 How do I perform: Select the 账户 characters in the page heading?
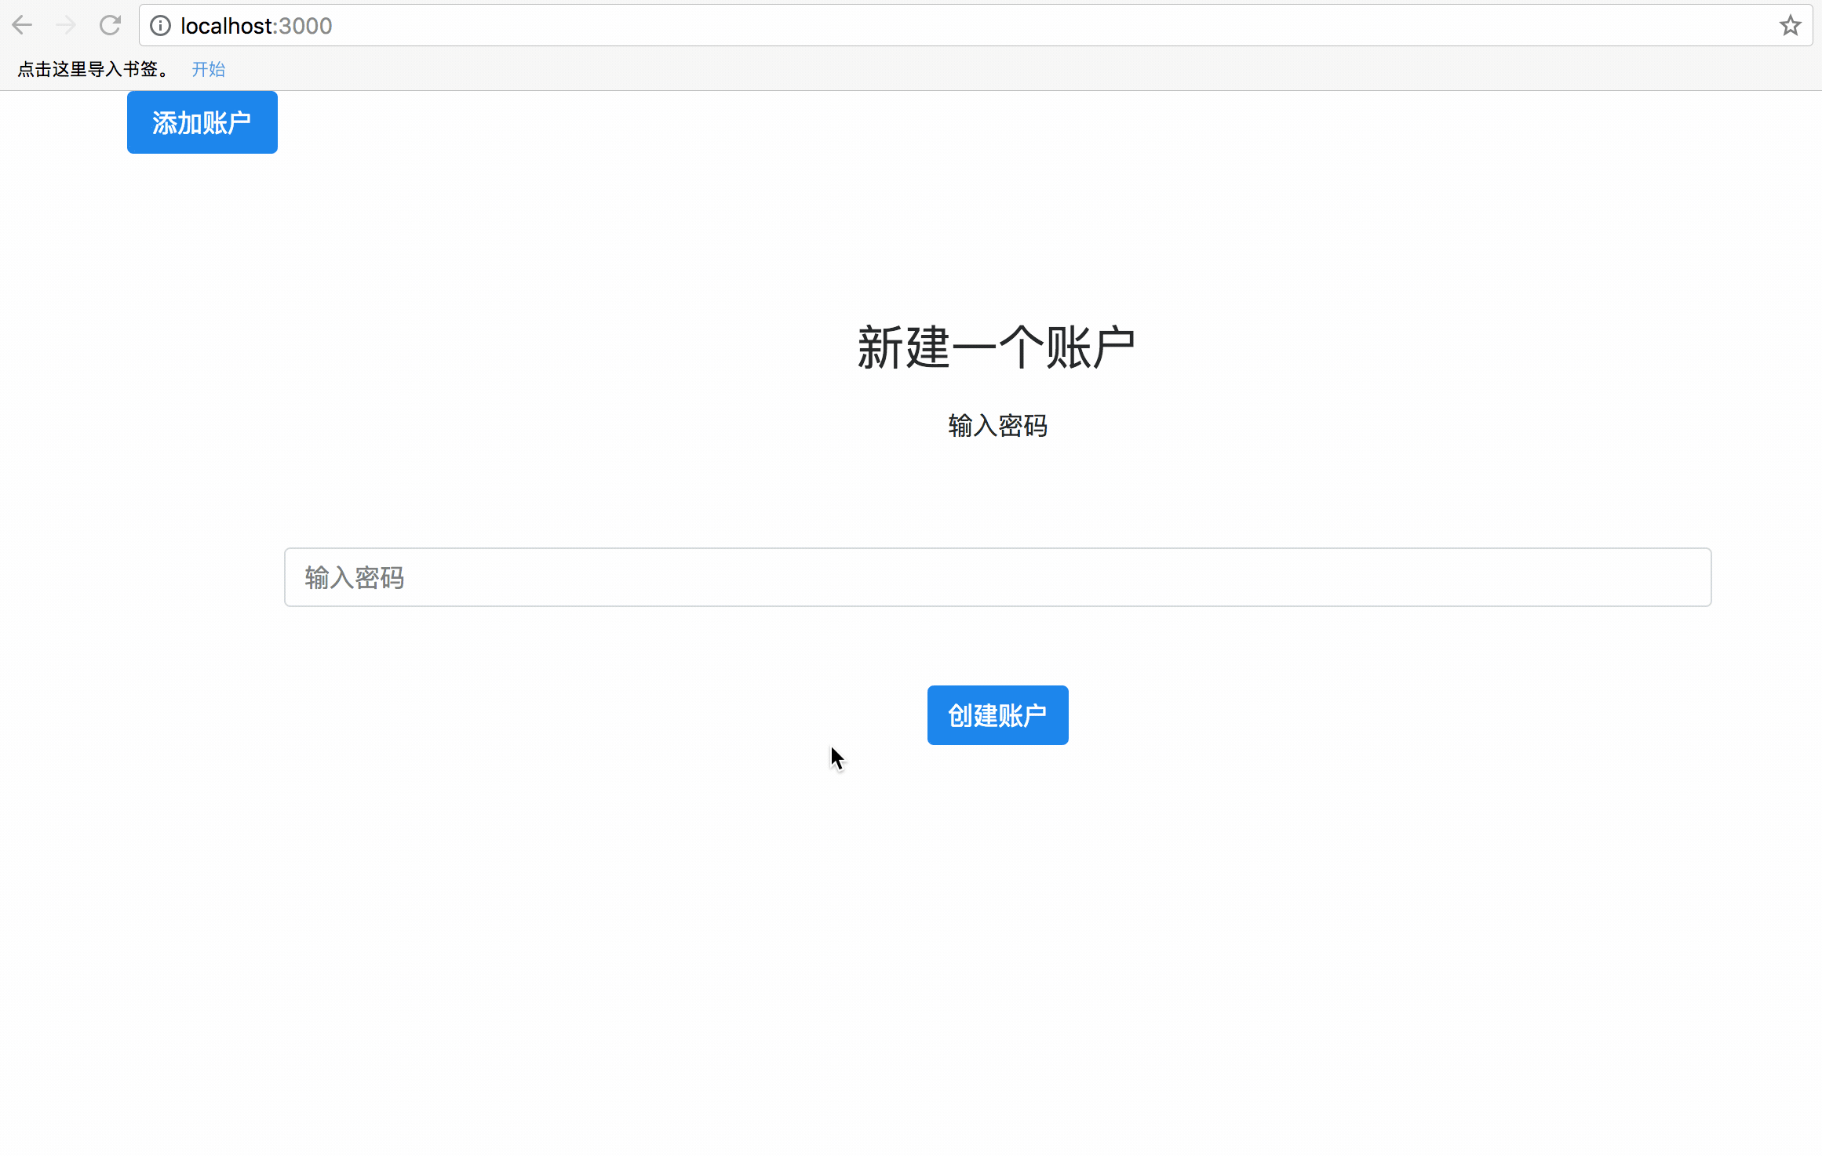point(1091,347)
